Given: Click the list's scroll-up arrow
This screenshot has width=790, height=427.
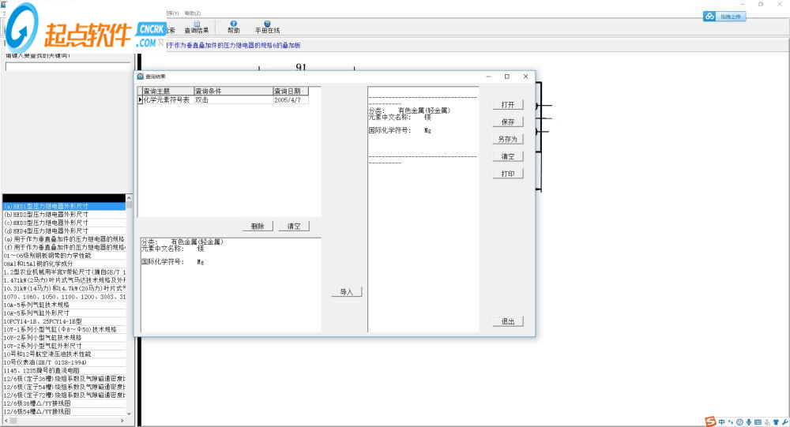Looking at the screenshot, I should [129, 198].
